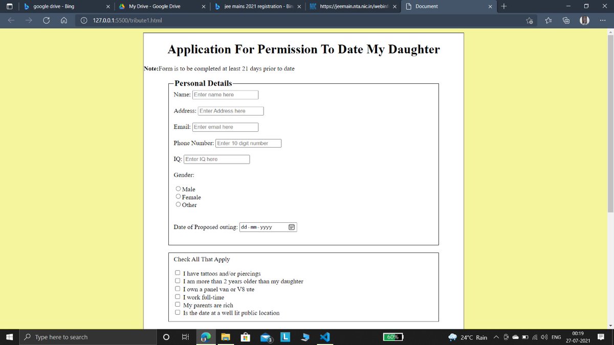This screenshot has width=614, height=345.
Task: Show hidden system tray icons
Action: [496, 337]
